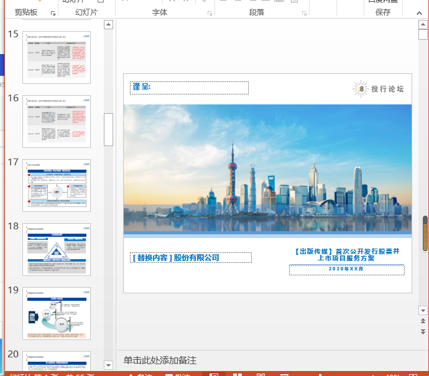Click slide editor scroll up arrow

423,25
